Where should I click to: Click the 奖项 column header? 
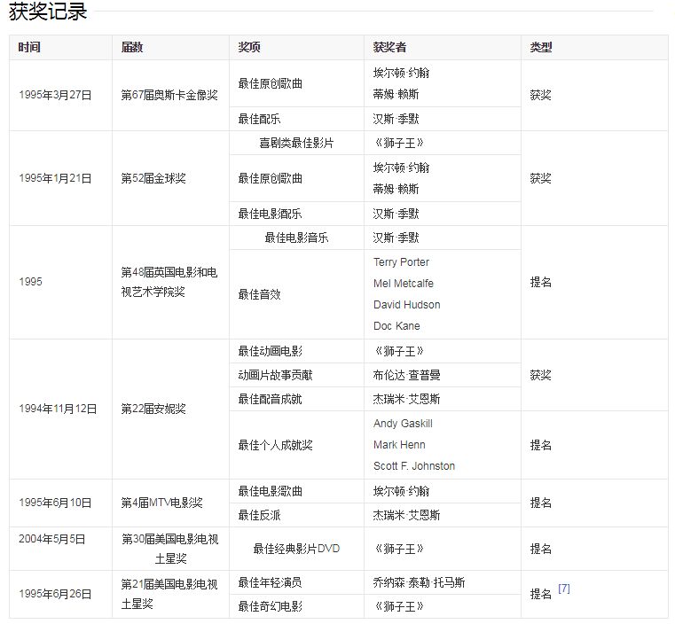tap(249, 47)
